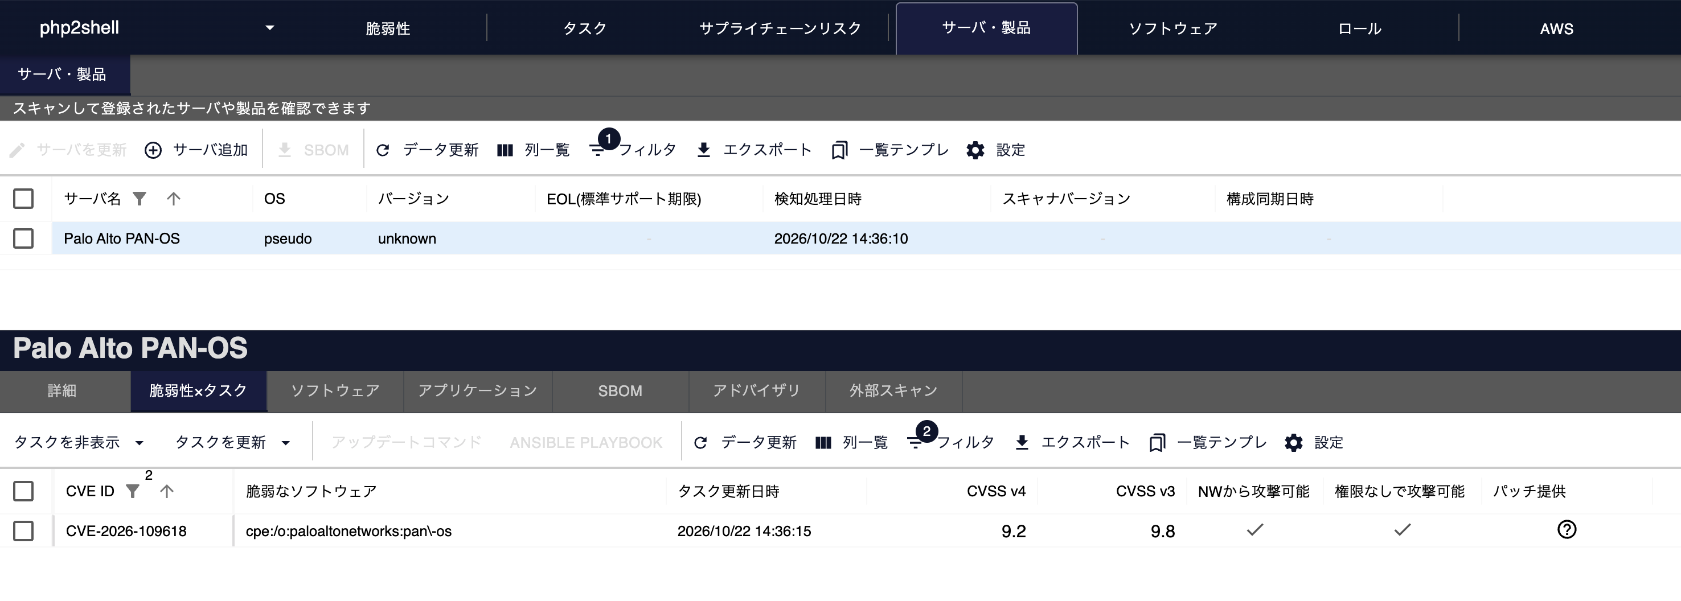Screen dimensions: 1681x601
Task: Open the タスクを非表示 dropdown
Action: point(79,442)
